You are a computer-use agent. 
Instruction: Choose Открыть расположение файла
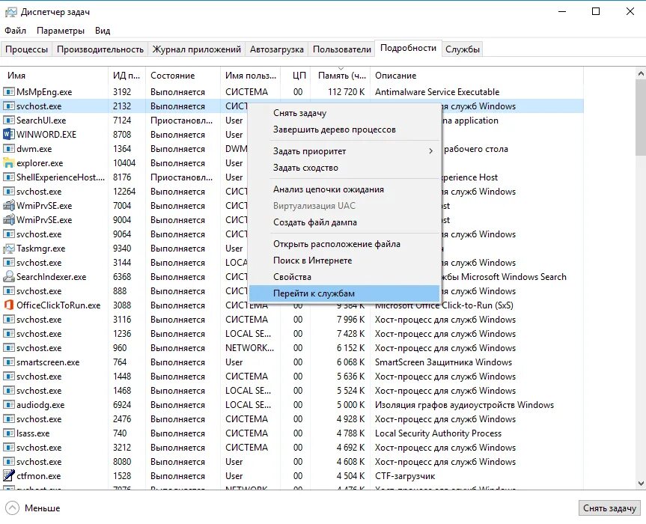(x=344, y=244)
